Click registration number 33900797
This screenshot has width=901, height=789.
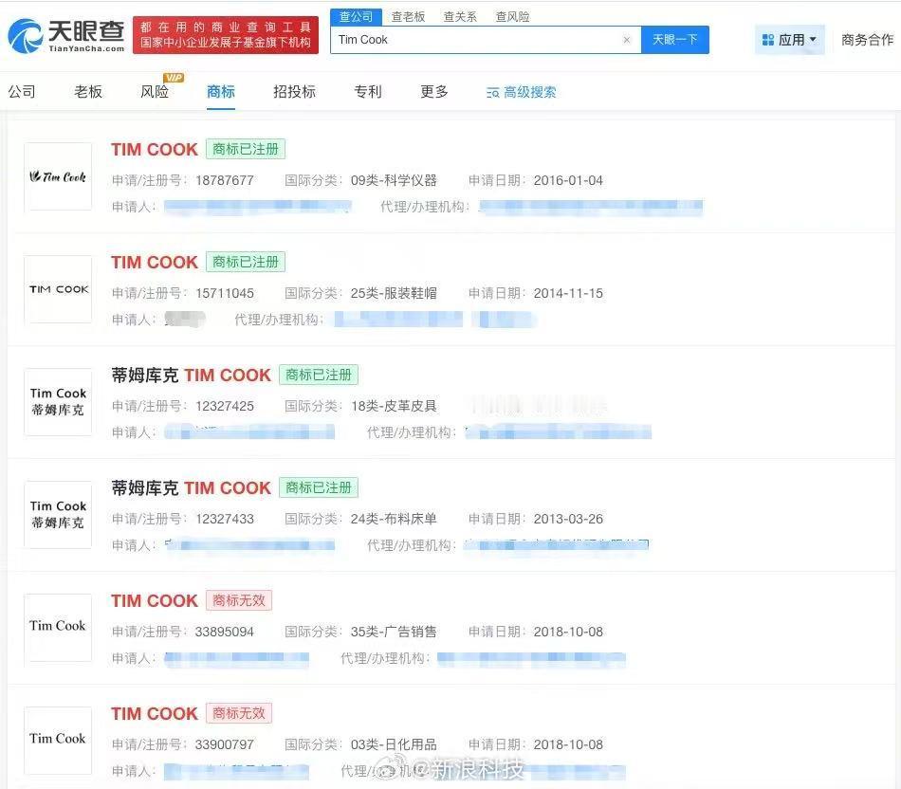[x=225, y=744]
